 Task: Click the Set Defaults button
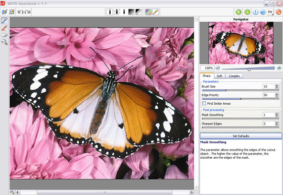click(x=241, y=136)
